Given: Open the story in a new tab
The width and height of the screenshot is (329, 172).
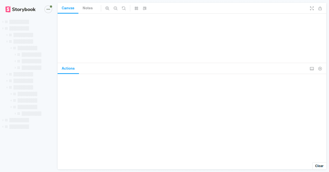Looking at the screenshot, I should [x=320, y=8].
